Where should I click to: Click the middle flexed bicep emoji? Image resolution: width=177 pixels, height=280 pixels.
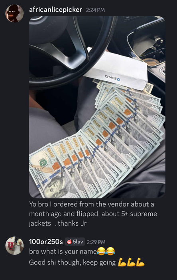click(131, 262)
